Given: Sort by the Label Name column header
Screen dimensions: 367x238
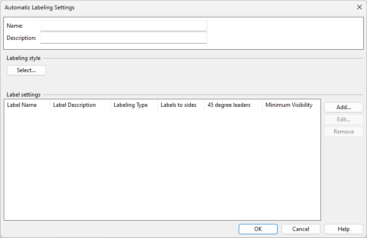Looking at the screenshot, I should pos(27,105).
